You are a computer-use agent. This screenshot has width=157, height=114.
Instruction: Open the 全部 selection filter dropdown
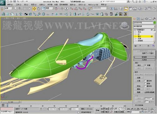click(x=9, y=8)
